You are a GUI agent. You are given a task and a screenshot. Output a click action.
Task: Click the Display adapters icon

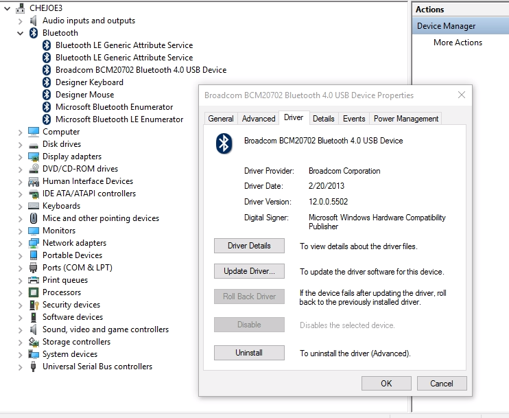coord(34,156)
